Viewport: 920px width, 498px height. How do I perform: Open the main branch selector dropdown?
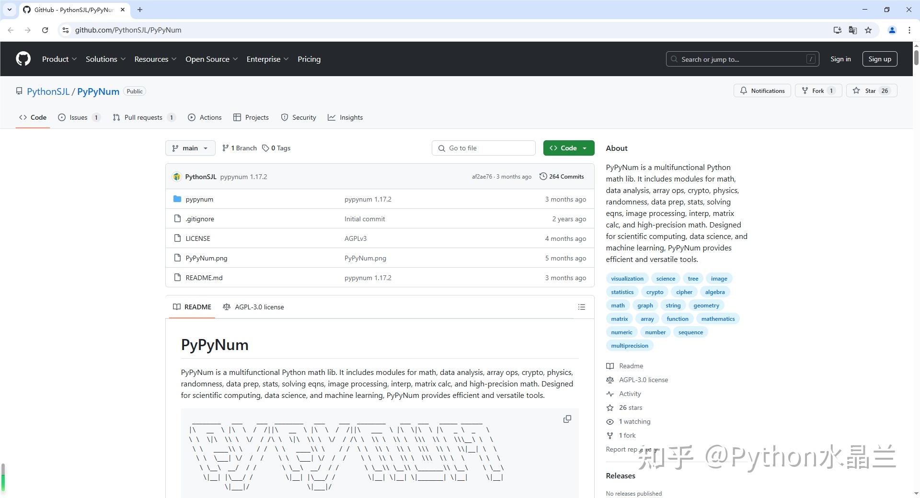pyautogui.click(x=190, y=148)
